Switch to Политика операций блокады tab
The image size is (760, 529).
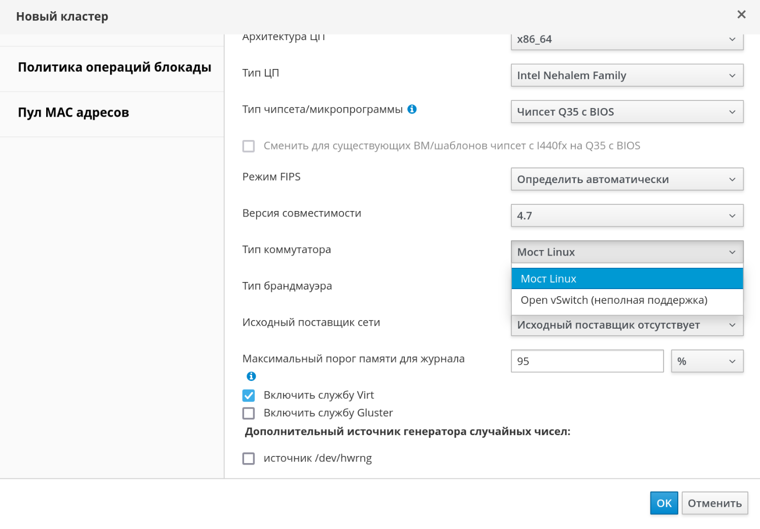point(114,67)
